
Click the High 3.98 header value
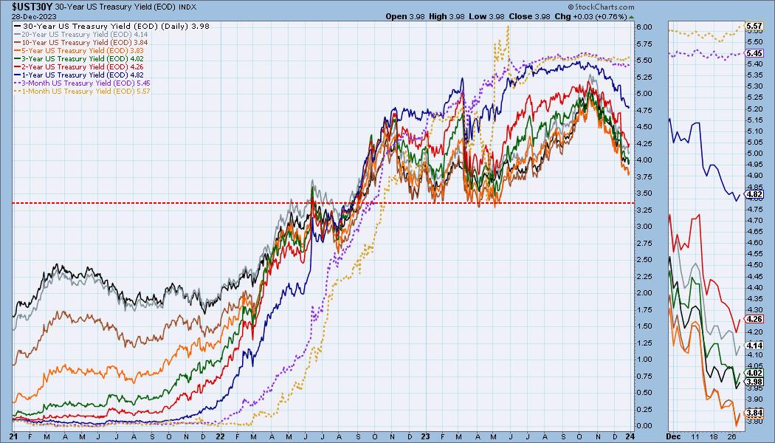point(447,16)
